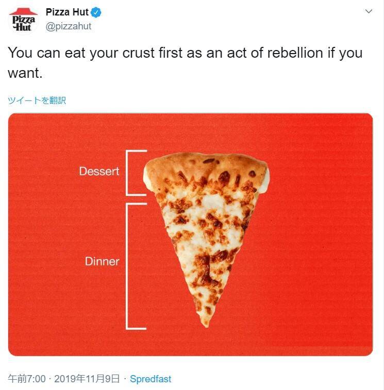Image resolution: width=384 pixels, height=390 pixels.
Task: Click the word "want." in the tweet text
Action: coord(25,73)
